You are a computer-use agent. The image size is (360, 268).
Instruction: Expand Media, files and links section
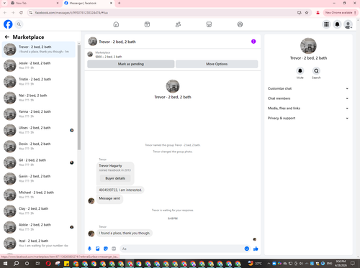(x=308, y=108)
